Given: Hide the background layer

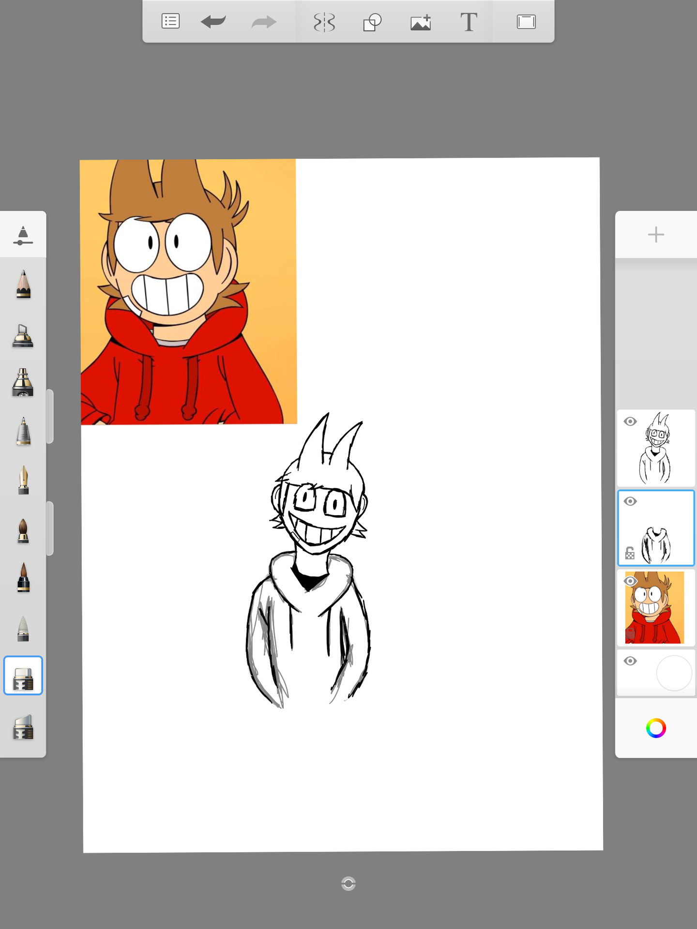Looking at the screenshot, I should [x=630, y=661].
